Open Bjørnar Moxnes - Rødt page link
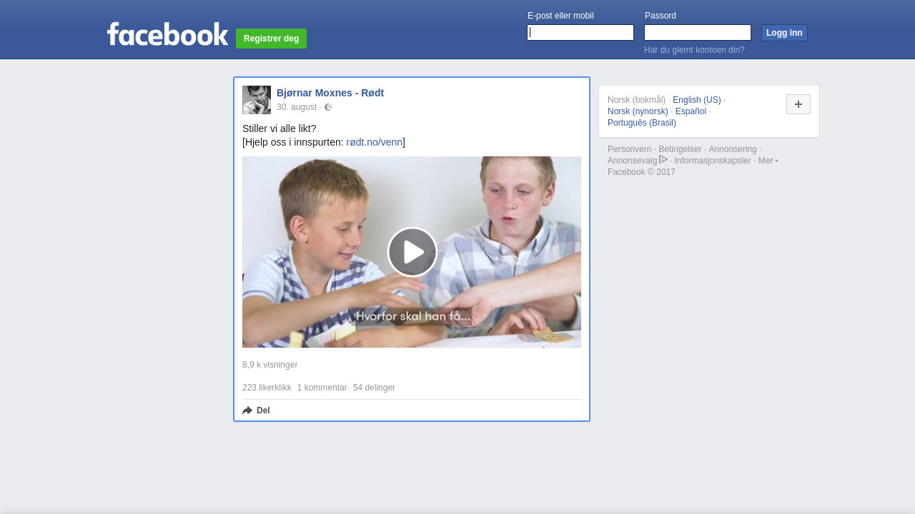This screenshot has height=514, width=915. click(330, 93)
